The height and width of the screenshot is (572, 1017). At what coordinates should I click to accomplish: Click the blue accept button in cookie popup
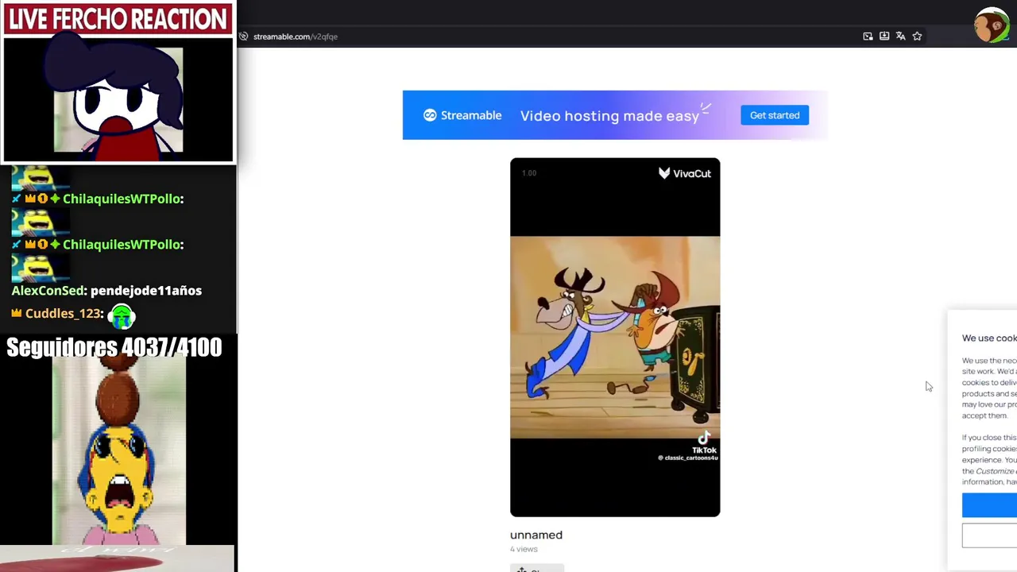point(989,505)
